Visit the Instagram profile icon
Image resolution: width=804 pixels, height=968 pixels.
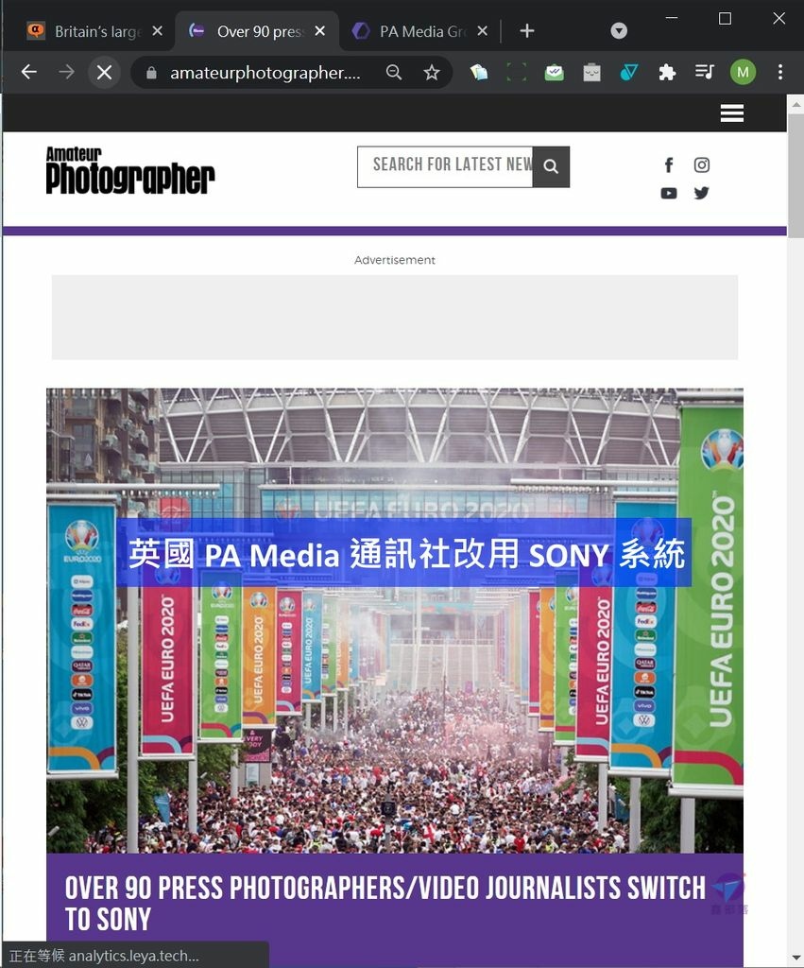point(702,164)
